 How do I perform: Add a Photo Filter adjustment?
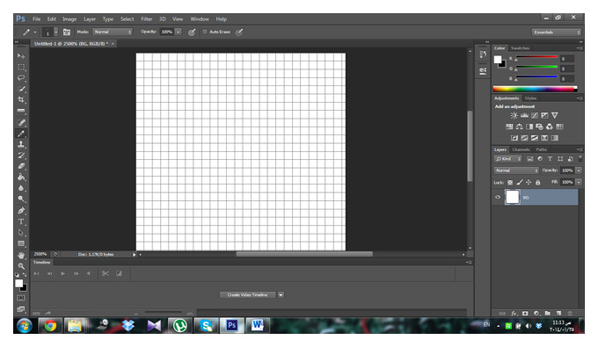tap(539, 127)
